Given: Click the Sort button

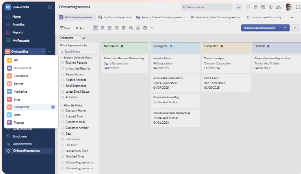Looking at the screenshot, I should [x=80, y=28].
